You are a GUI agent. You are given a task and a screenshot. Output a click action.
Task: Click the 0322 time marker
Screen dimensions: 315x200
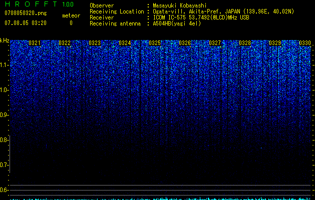coord(65,43)
